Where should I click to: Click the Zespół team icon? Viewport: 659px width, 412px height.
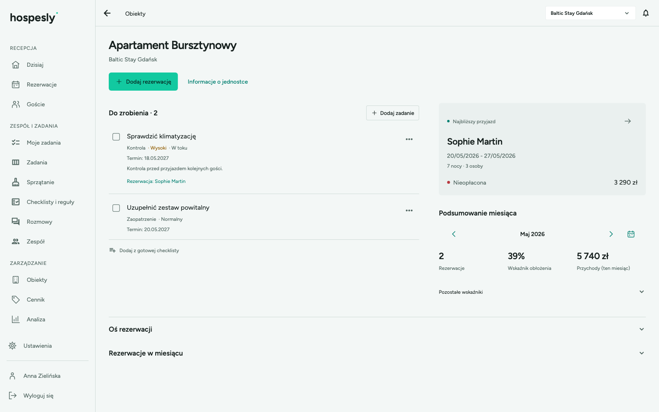pos(16,241)
